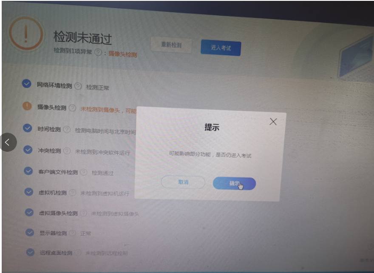Show help for 客户端文件检测

click(x=84, y=172)
